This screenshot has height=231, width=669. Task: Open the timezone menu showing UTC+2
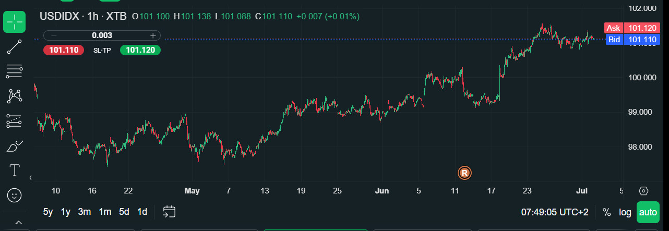coord(555,212)
